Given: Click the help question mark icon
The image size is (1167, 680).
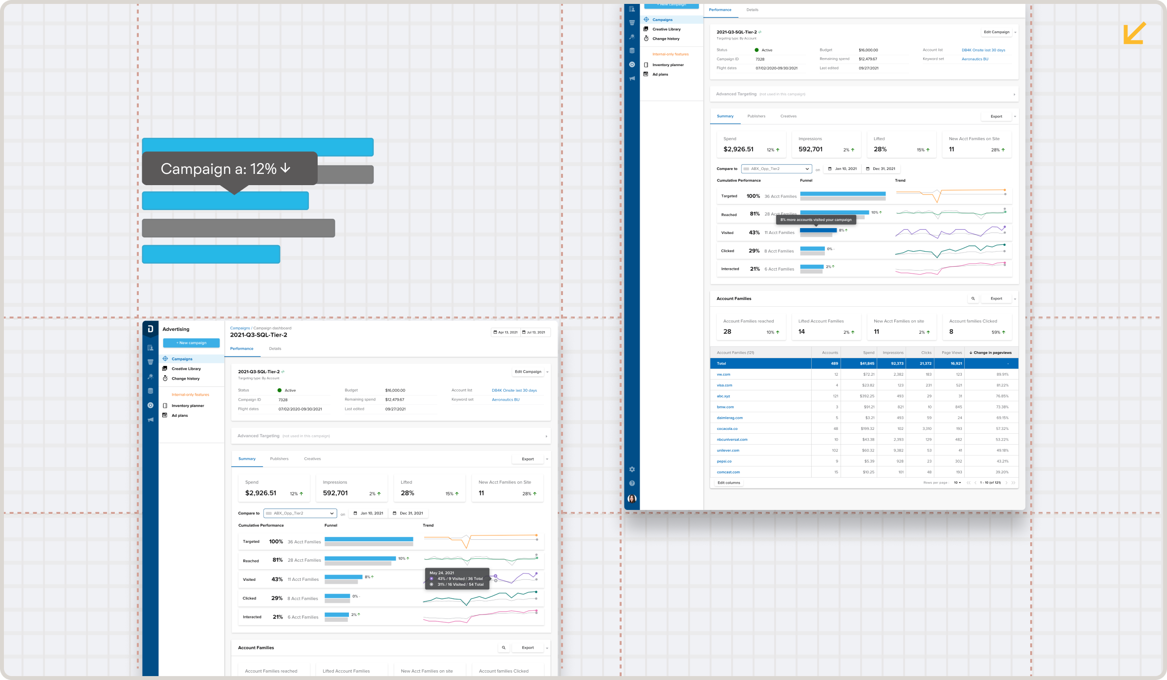Looking at the screenshot, I should pos(632,483).
